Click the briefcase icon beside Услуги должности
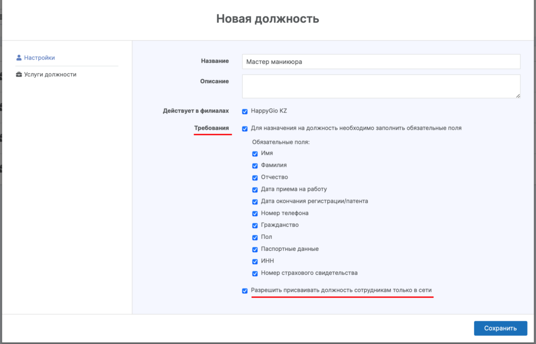This screenshot has width=536, height=344. [19, 75]
